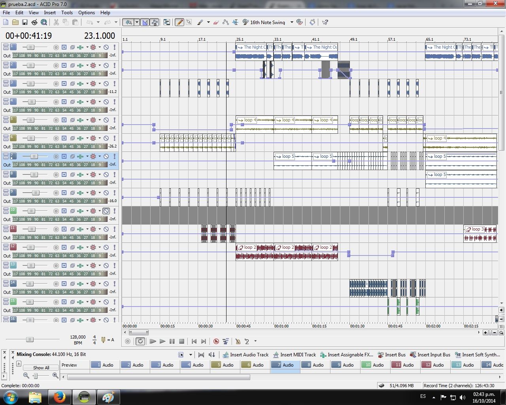
Task: Toggle Loop Playback in transport bar
Action: [x=140, y=341]
